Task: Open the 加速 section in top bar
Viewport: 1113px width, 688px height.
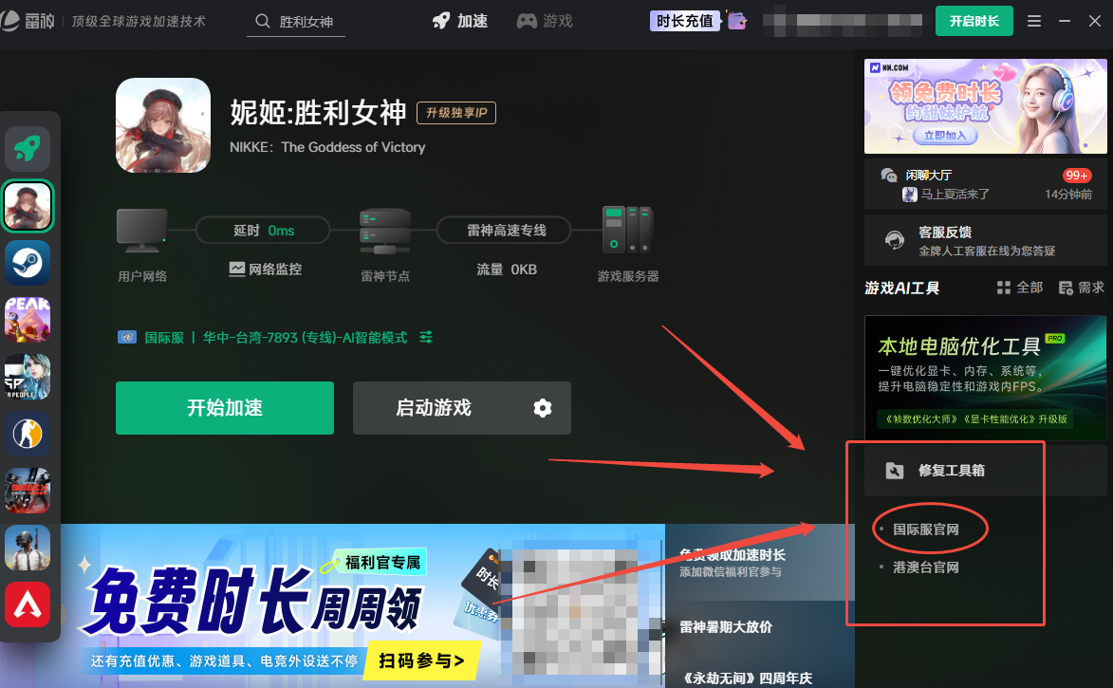Action: (x=459, y=20)
